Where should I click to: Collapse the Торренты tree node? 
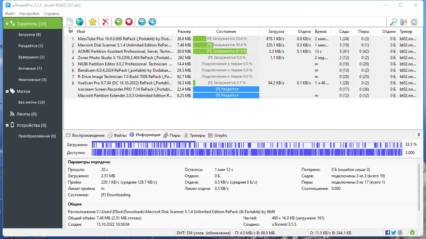(7, 24)
